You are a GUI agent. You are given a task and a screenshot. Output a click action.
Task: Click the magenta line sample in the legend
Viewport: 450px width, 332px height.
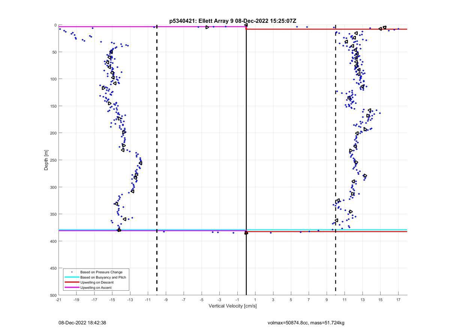tap(72, 288)
